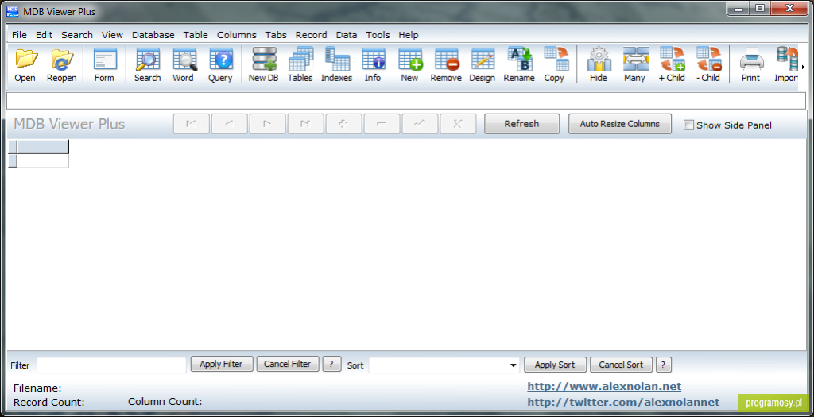Click the post edit checkmark navigator button

[x=420, y=124]
